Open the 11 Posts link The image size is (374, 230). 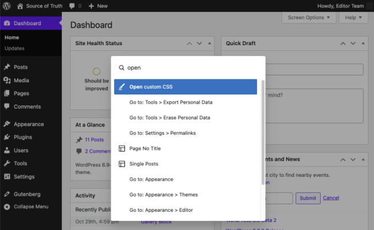click(x=94, y=140)
